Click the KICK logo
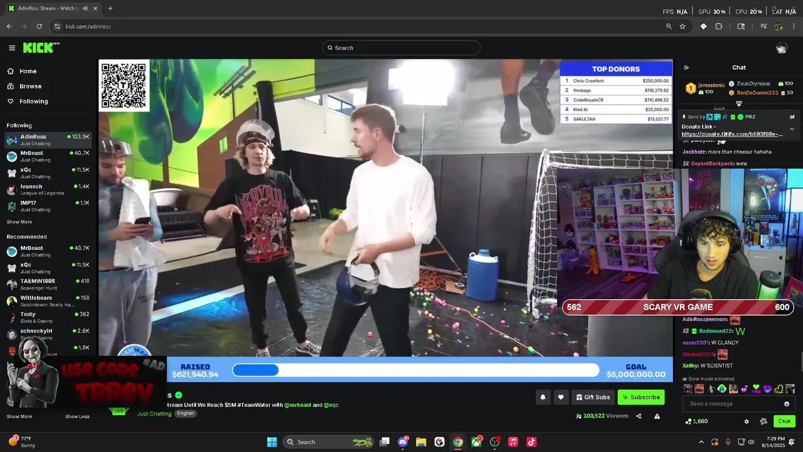Viewport: 803px width, 452px height. coord(41,48)
